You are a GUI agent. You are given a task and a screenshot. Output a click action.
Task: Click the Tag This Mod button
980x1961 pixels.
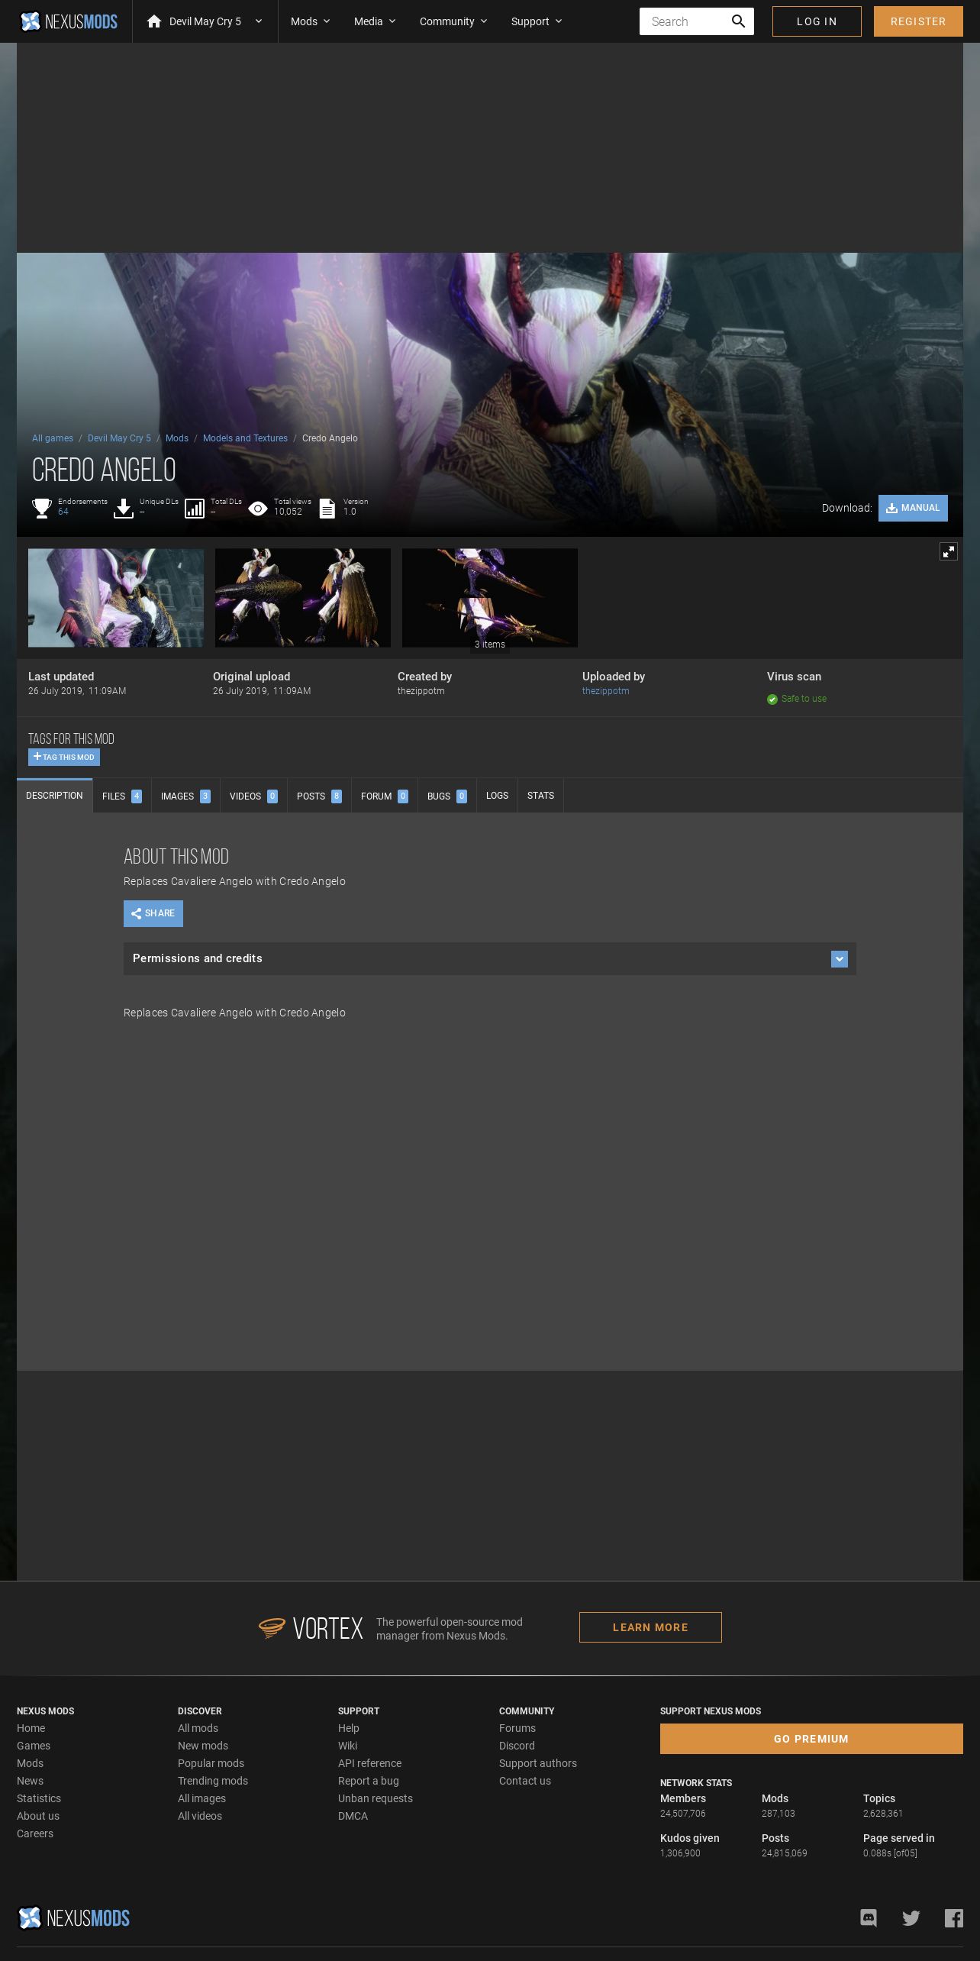(64, 757)
